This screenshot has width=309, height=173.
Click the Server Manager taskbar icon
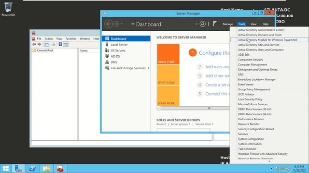tap(18, 169)
